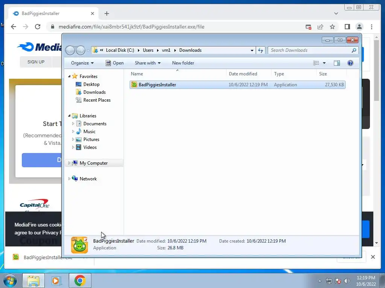Create a New folder
The height and width of the screenshot is (288, 385).
point(183,63)
